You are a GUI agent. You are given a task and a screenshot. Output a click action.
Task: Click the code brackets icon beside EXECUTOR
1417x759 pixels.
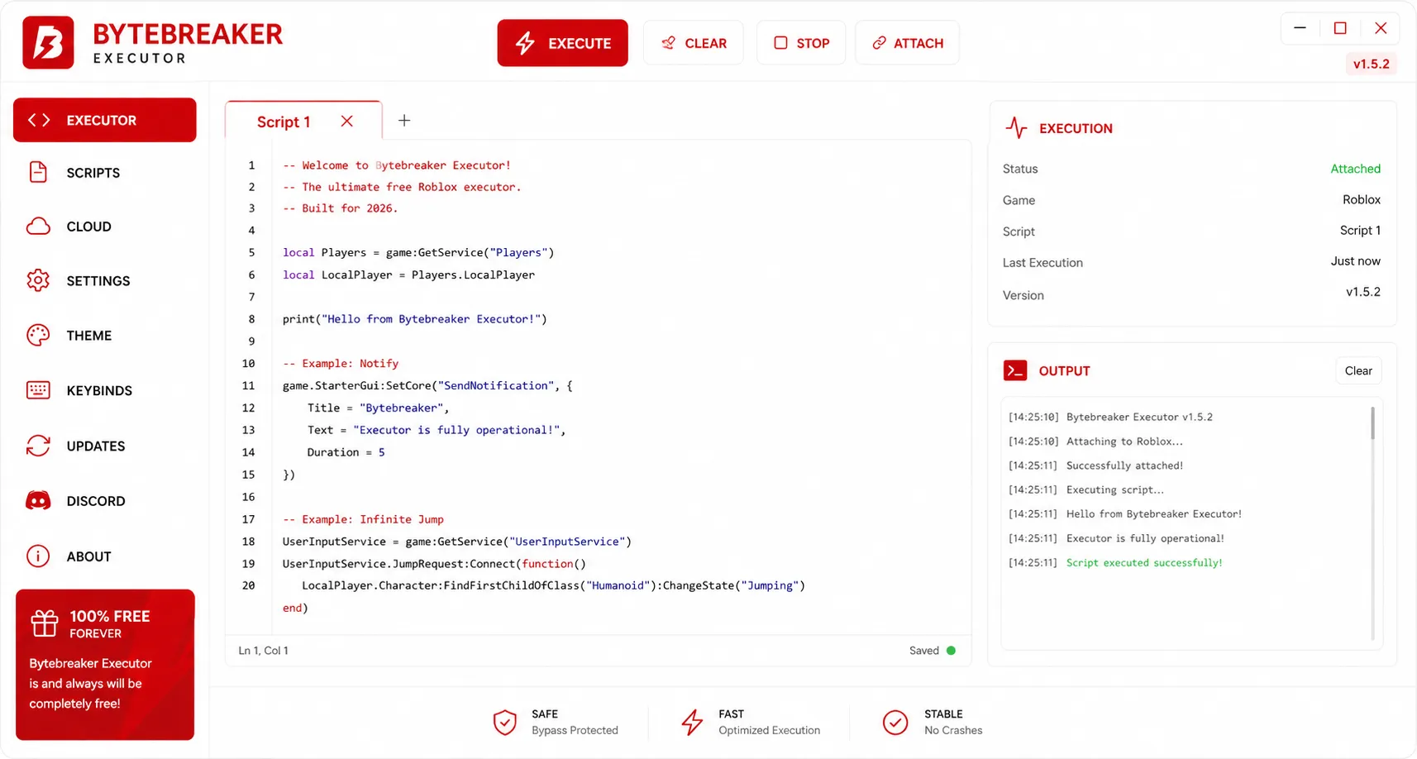coord(39,120)
